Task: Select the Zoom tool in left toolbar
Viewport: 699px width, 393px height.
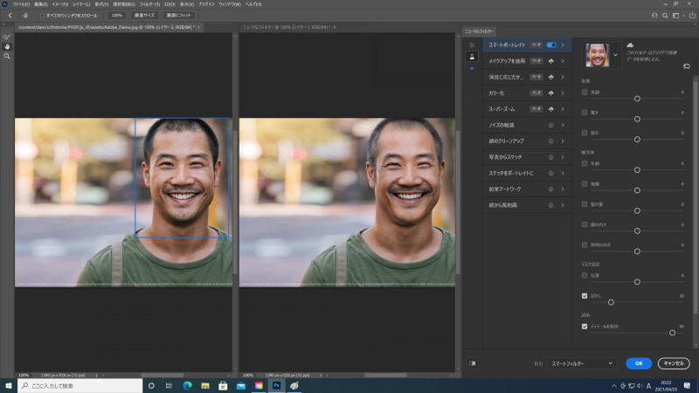Action: click(7, 56)
